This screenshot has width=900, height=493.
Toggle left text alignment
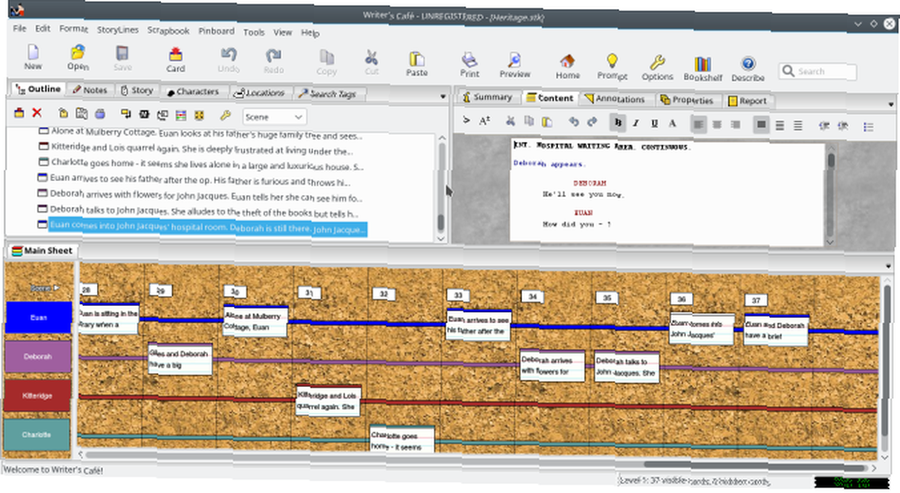(x=698, y=124)
